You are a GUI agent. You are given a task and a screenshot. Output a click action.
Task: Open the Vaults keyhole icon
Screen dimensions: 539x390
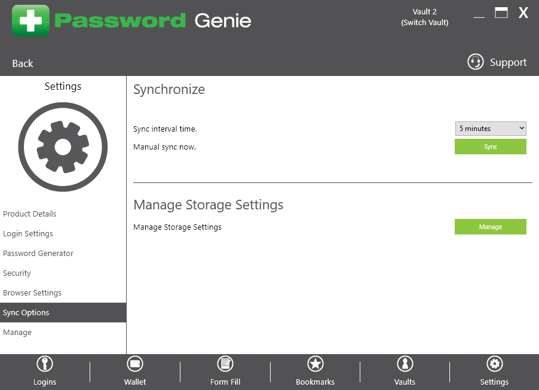coord(405,364)
